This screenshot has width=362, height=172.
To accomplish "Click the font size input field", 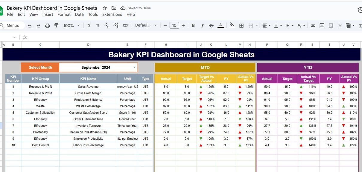I will (x=174, y=26).
